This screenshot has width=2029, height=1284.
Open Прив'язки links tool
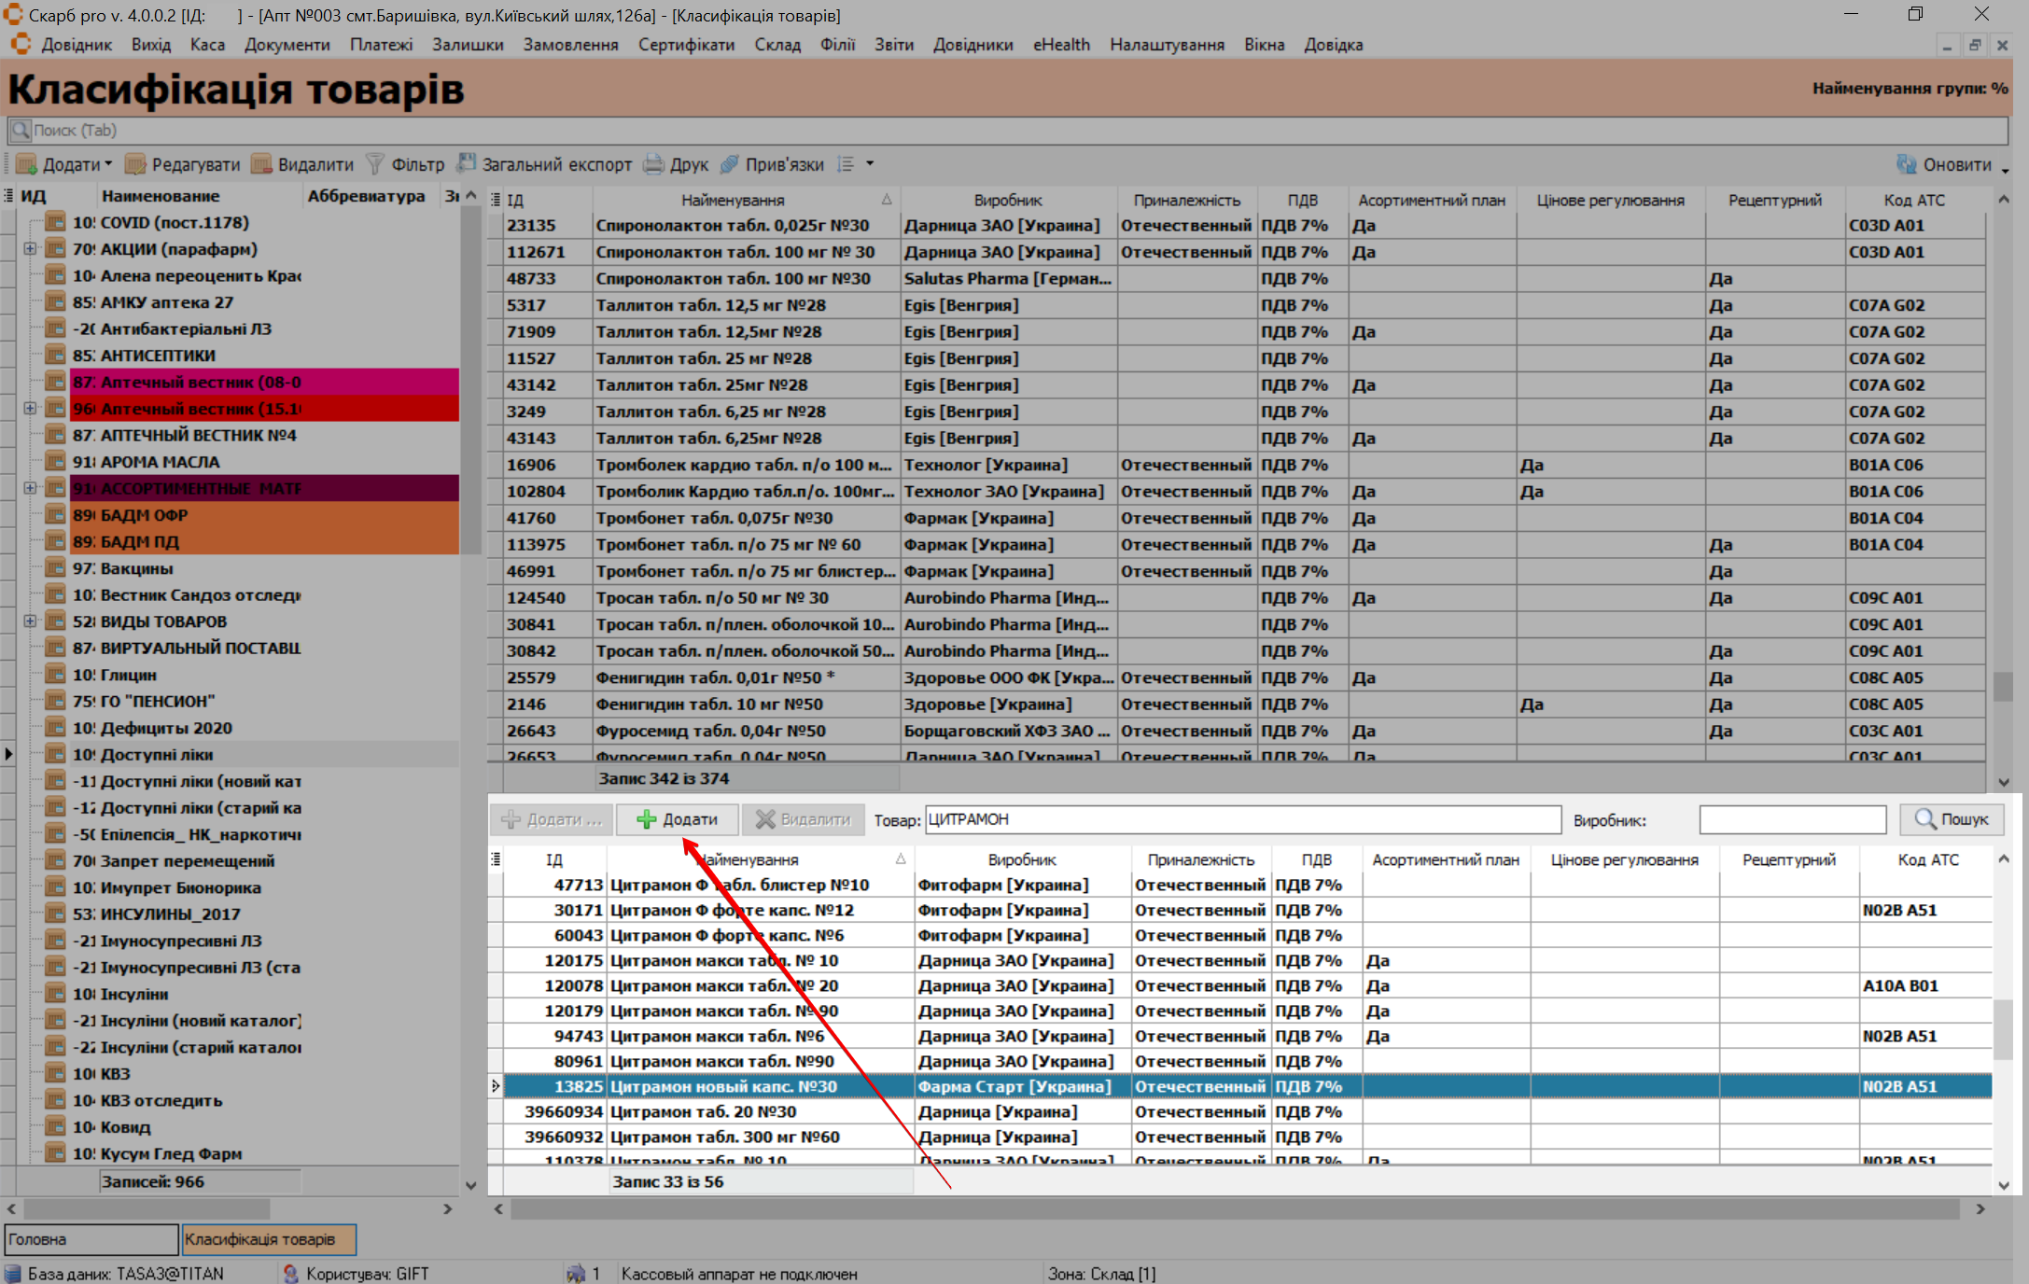(730, 164)
